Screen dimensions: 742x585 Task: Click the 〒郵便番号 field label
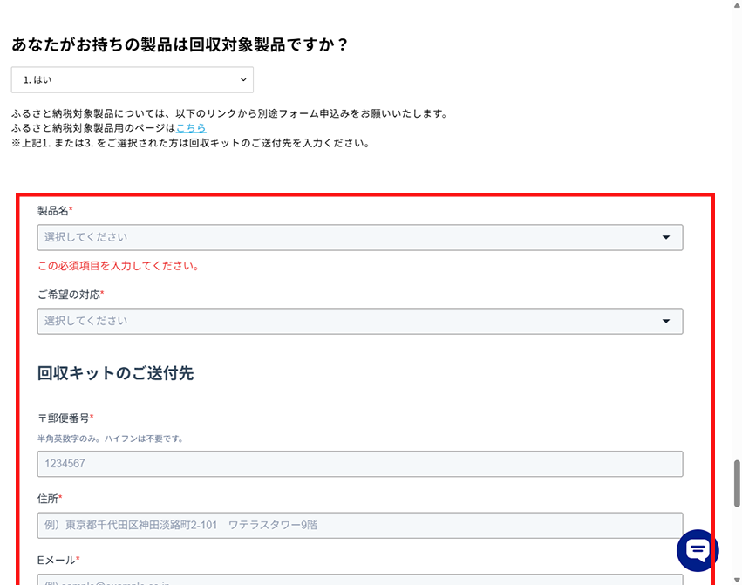pyautogui.click(x=65, y=418)
